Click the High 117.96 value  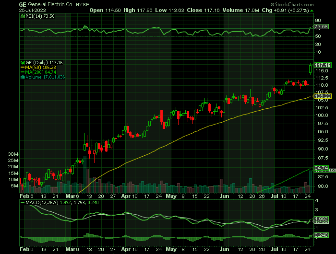(138, 10)
